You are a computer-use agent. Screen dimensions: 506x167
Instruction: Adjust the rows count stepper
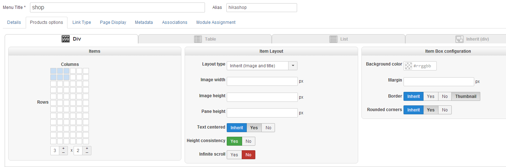[x=86, y=151]
